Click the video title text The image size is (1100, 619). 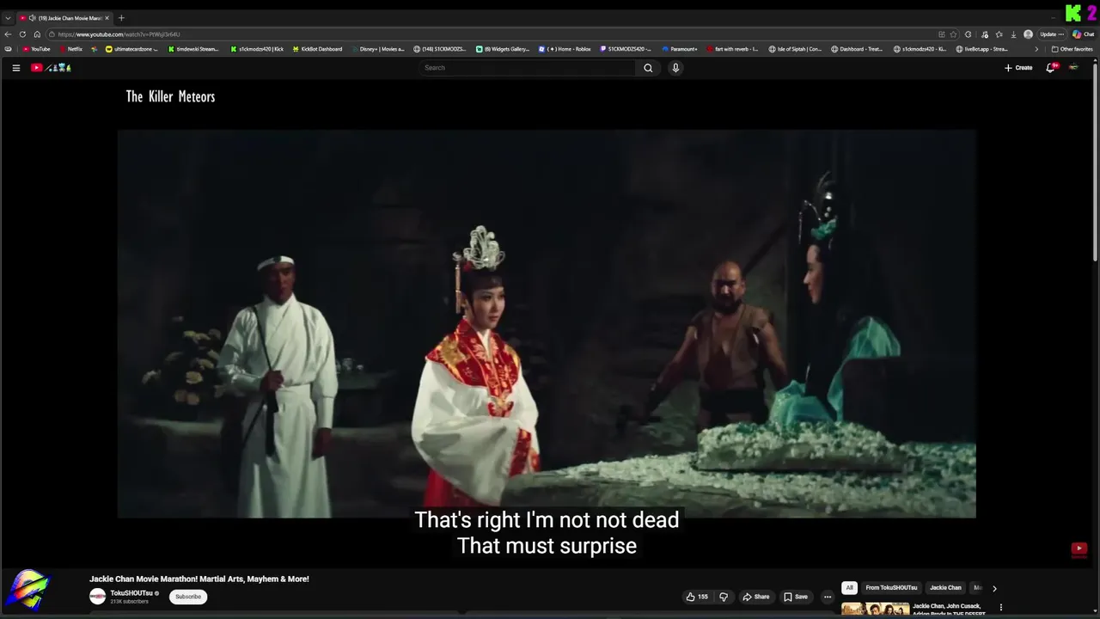[x=199, y=579]
